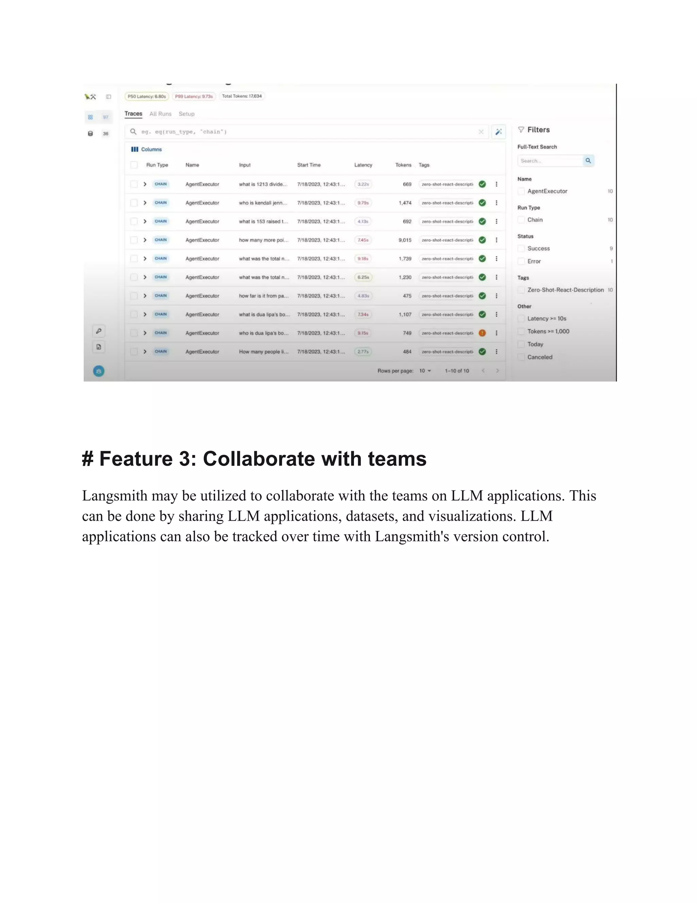The width and height of the screenshot is (697, 903).
Task: Sort by the Latency column header
Action: click(x=363, y=165)
